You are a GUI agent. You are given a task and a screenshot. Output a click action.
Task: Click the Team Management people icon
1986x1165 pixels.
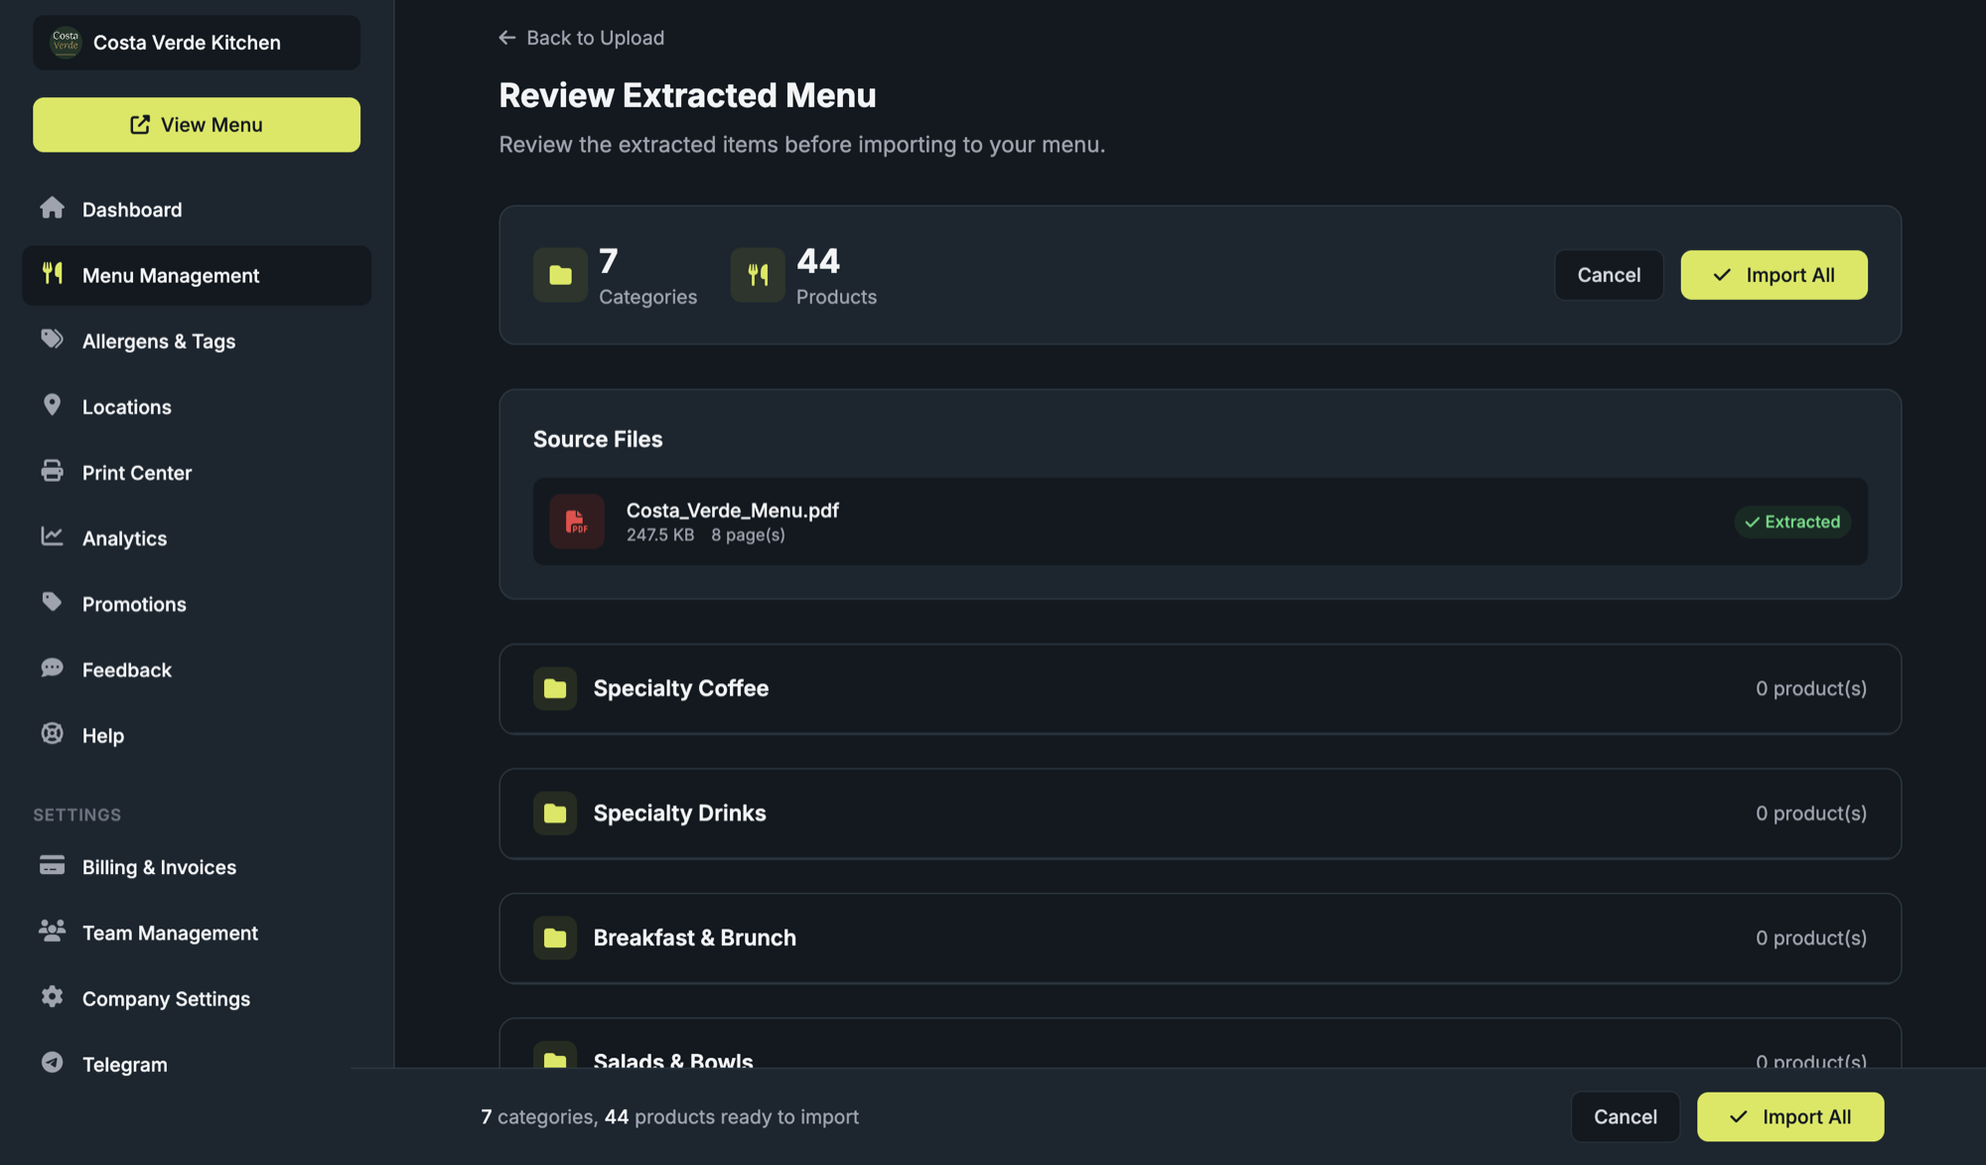pyautogui.click(x=52, y=931)
